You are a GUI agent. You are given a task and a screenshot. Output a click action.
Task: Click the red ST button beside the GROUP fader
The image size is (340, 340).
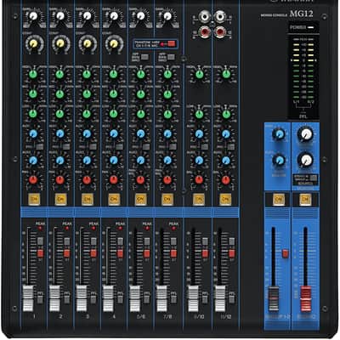tap(285, 254)
